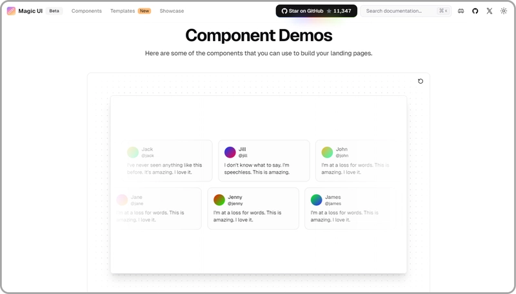The height and width of the screenshot is (294, 516).
Task: Click John's gradient avatar
Action: click(x=327, y=152)
